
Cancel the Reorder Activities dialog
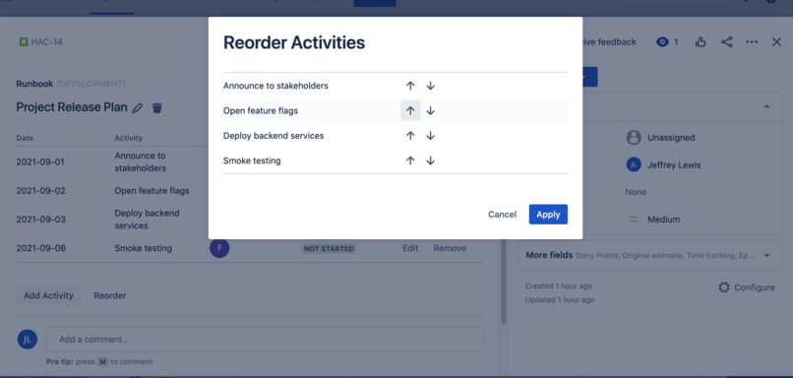click(x=502, y=214)
